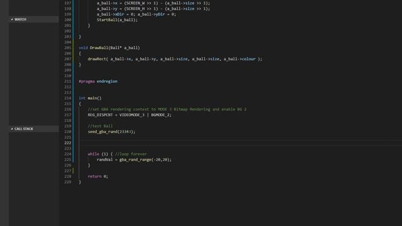Viewport: 402px width, 226px height.
Task: Click the REG_DISPCNT assignment line
Action: click(129, 115)
